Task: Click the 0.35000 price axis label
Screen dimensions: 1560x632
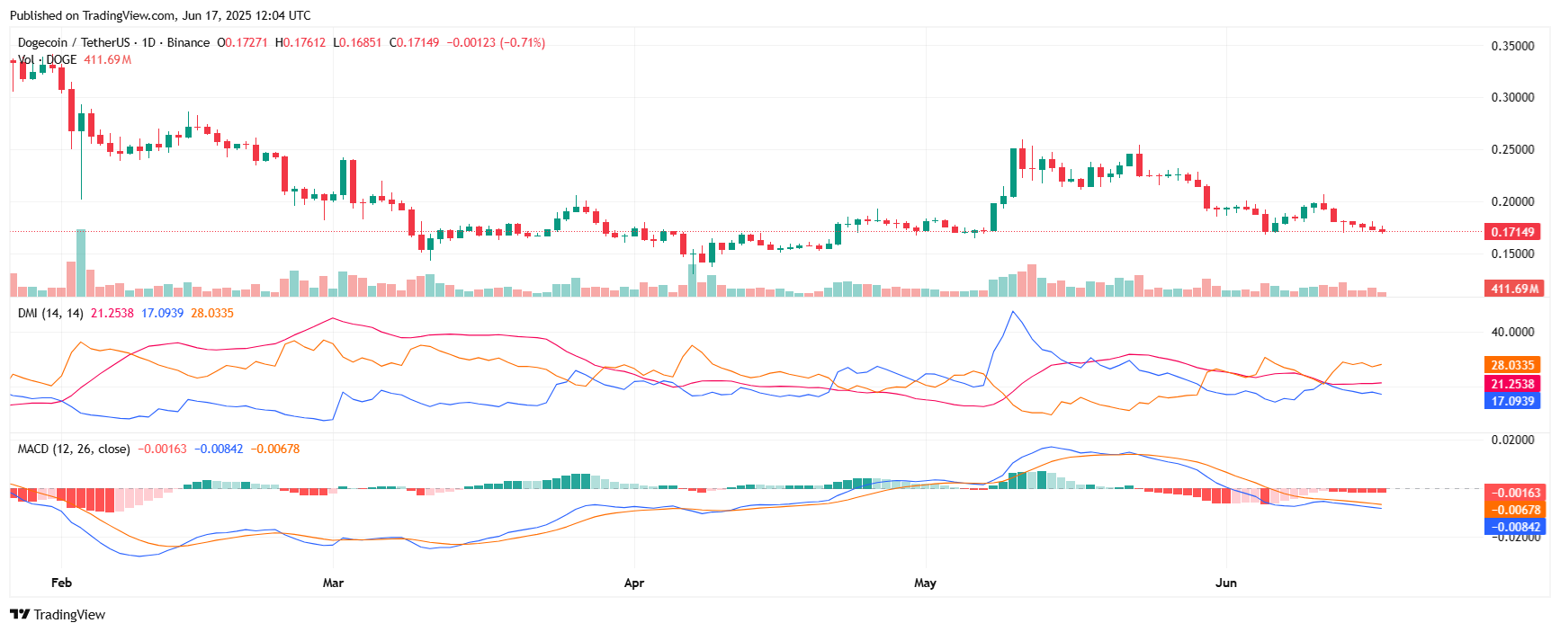Action: click(x=1513, y=46)
